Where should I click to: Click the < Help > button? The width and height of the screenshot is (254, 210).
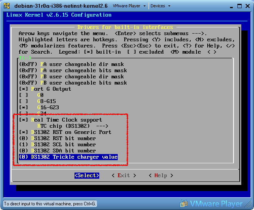click(x=161, y=176)
